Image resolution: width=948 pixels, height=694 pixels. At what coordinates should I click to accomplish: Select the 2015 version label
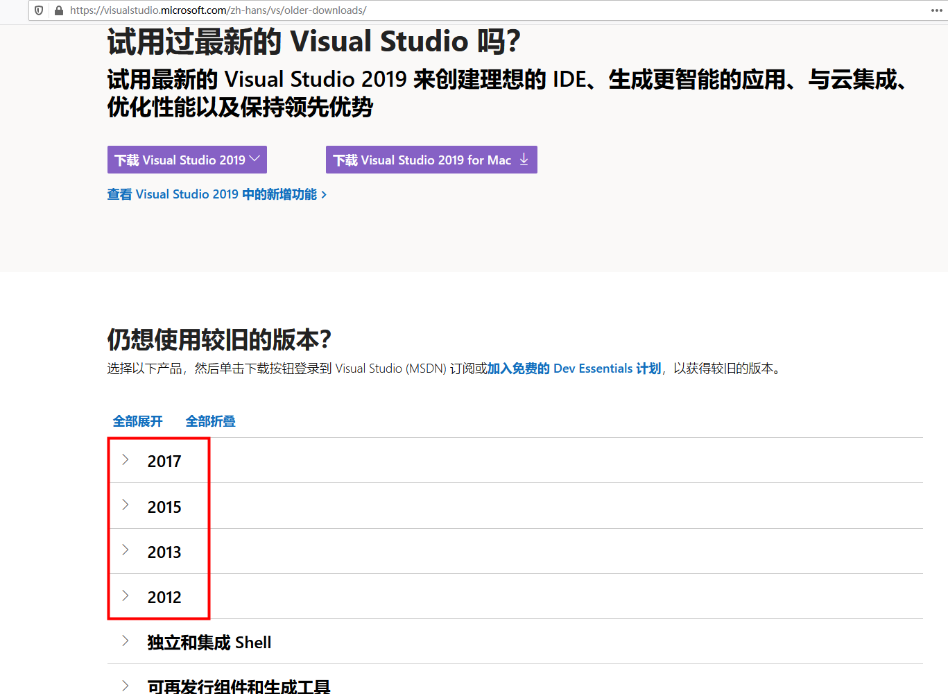pos(164,507)
